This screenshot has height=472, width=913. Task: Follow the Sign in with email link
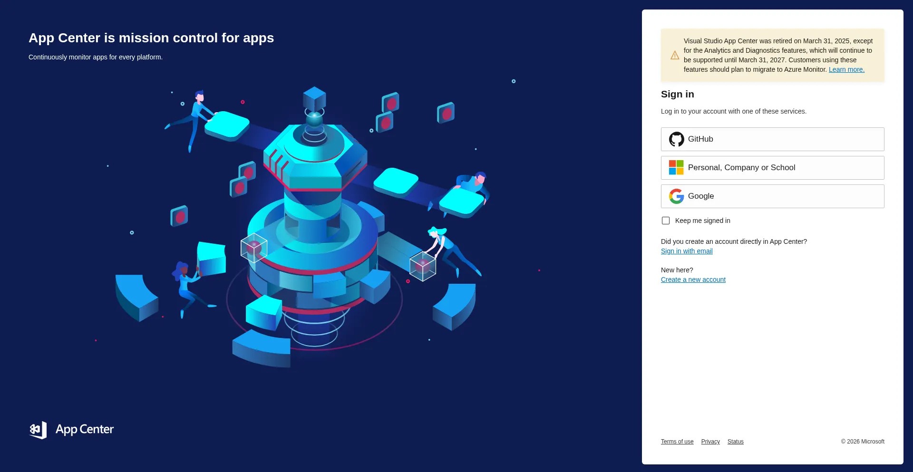(x=687, y=251)
